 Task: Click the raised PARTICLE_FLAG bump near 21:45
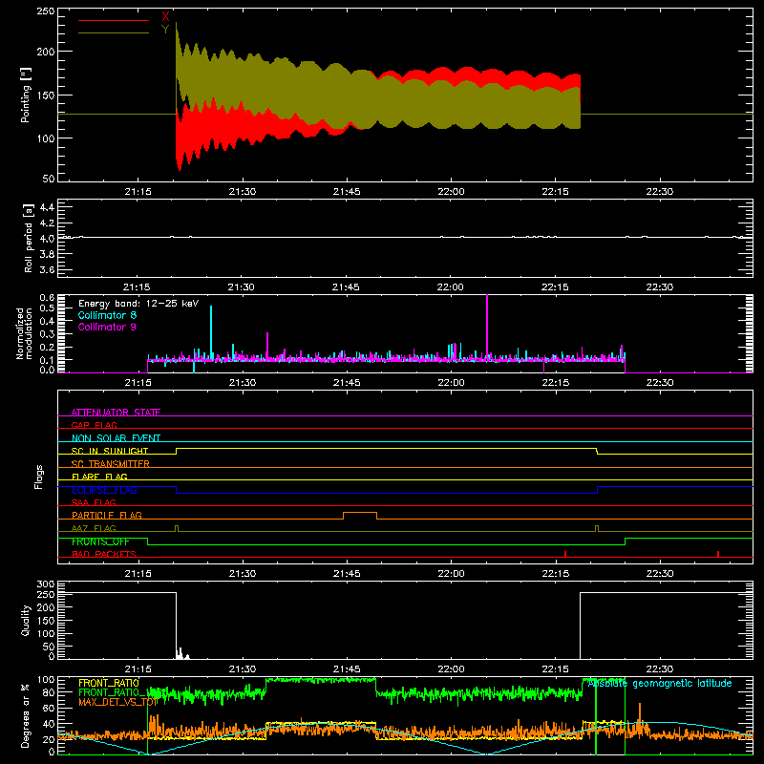point(360,515)
